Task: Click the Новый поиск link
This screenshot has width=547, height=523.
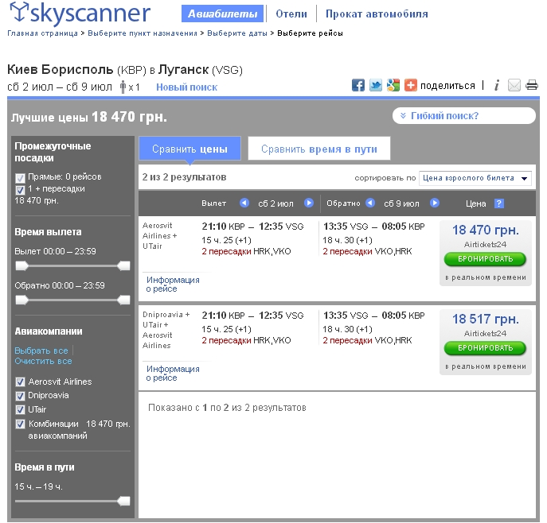Action: click(186, 87)
